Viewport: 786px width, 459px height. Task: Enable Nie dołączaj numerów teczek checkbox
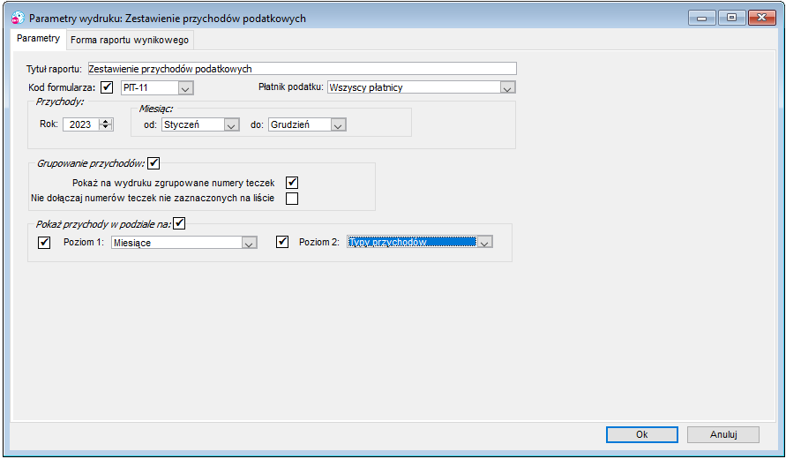point(292,198)
